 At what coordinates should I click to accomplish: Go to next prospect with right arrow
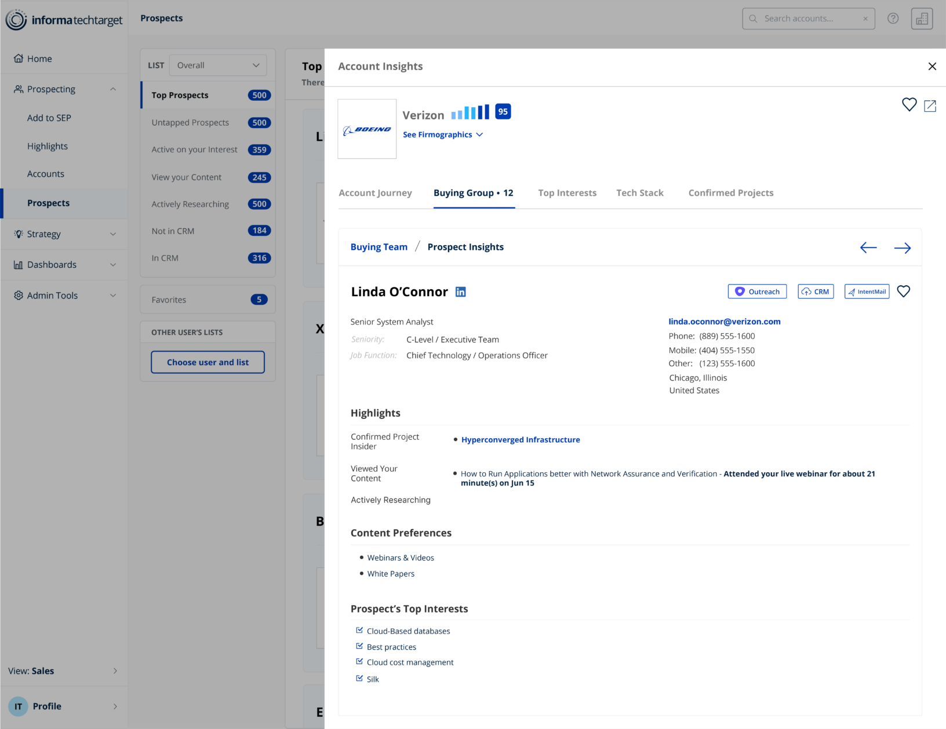(x=903, y=248)
